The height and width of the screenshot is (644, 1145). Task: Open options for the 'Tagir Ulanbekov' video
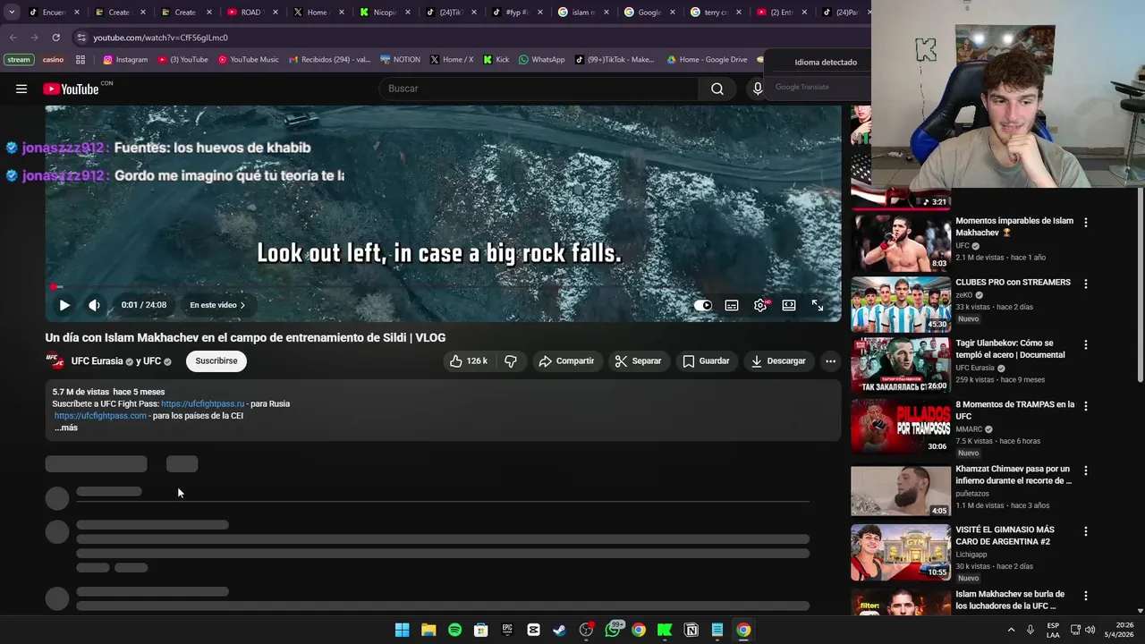click(1086, 344)
